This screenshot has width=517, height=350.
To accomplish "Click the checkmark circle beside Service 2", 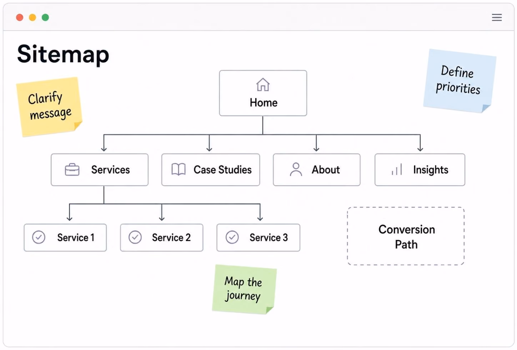I will [135, 237].
